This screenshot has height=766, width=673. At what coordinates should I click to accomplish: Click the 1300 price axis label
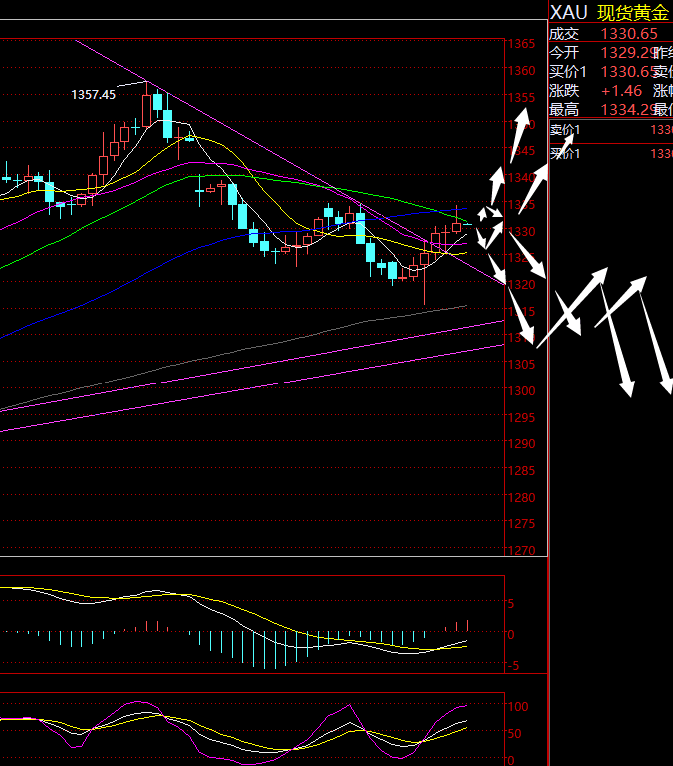(x=521, y=391)
